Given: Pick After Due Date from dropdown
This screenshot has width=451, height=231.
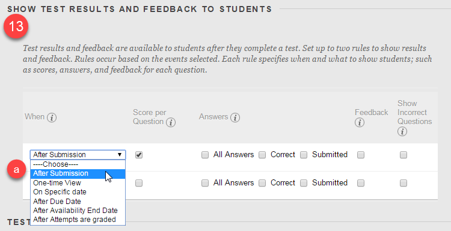Looking at the screenshot, I should pyautogui.click(x=78, y=202).
